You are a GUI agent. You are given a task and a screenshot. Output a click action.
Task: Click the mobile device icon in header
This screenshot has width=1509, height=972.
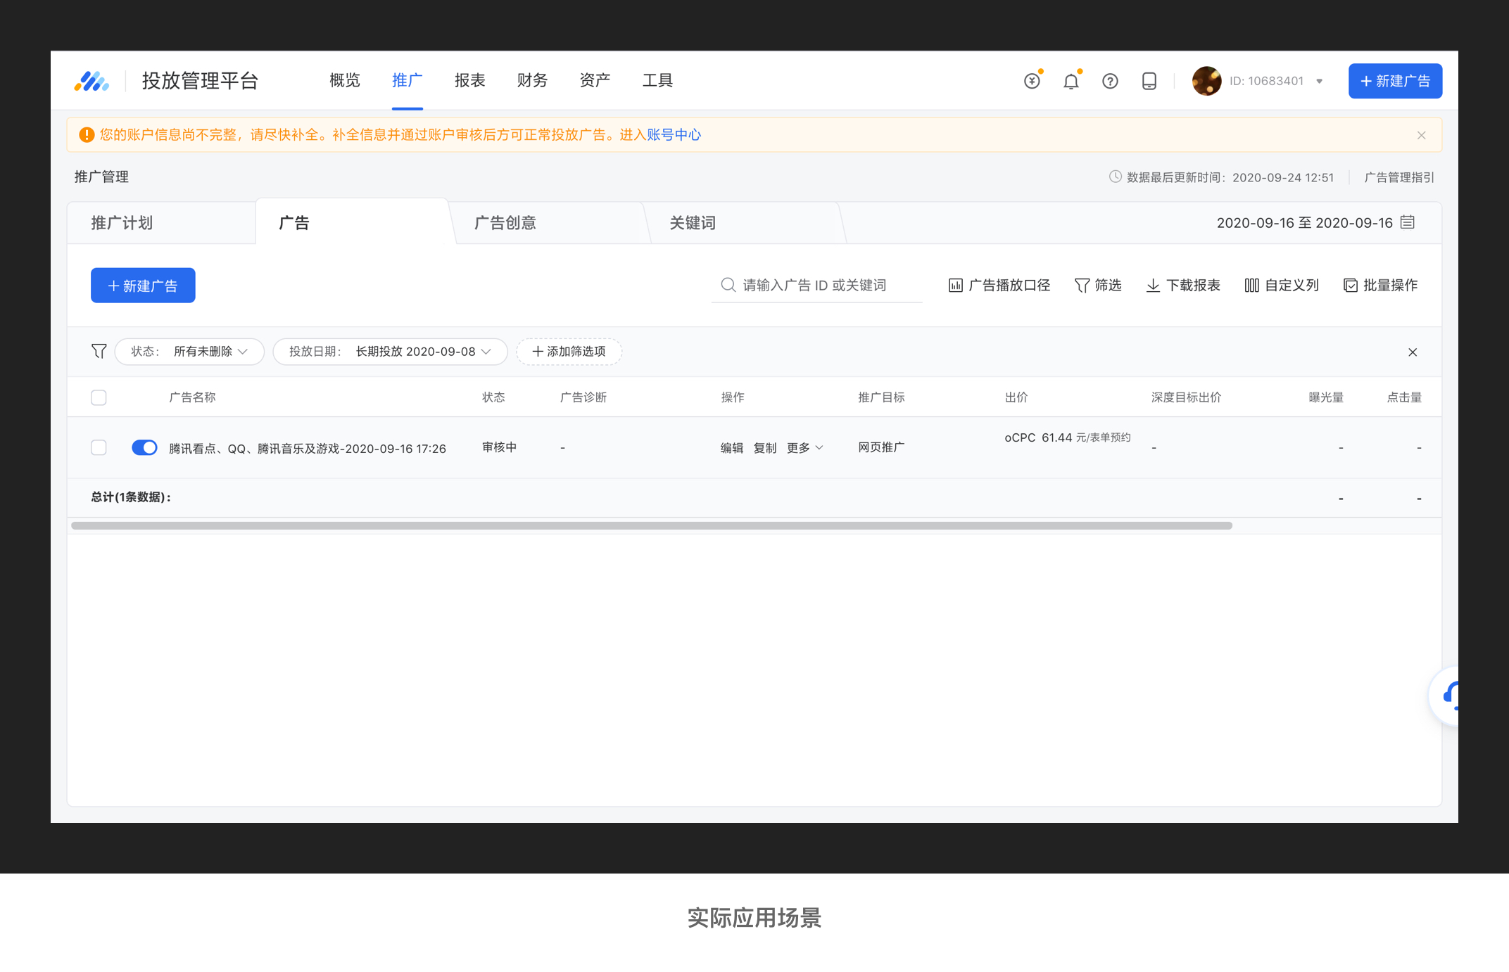point(1149,81)
